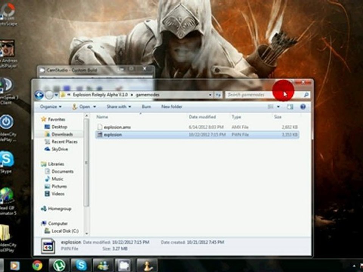Select Computer in navigation pane
This screenshot has width=363, height=272.
tap(57, 223)
